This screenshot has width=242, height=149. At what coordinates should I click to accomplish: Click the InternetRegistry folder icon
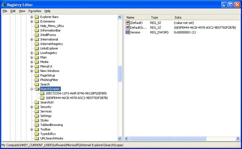[37, 44]
